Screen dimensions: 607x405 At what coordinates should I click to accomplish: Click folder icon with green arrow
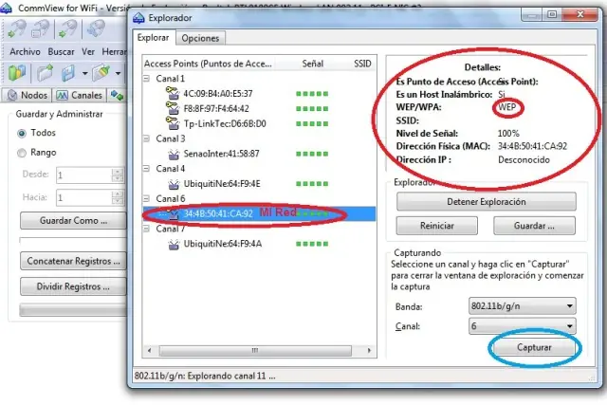pos(45,73)
